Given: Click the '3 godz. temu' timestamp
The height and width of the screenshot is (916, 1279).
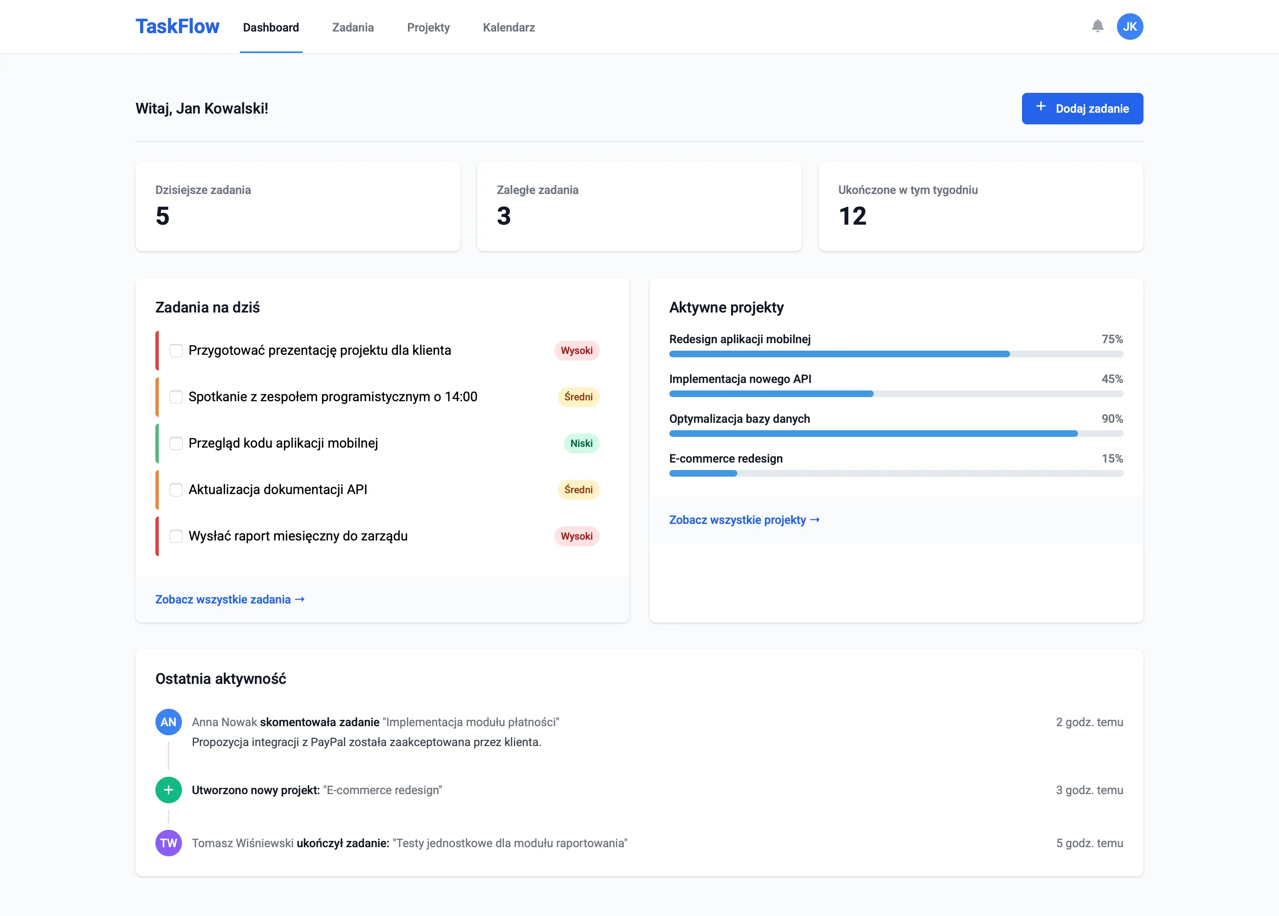Looking at the screenshot, I should coord(1090,790).
